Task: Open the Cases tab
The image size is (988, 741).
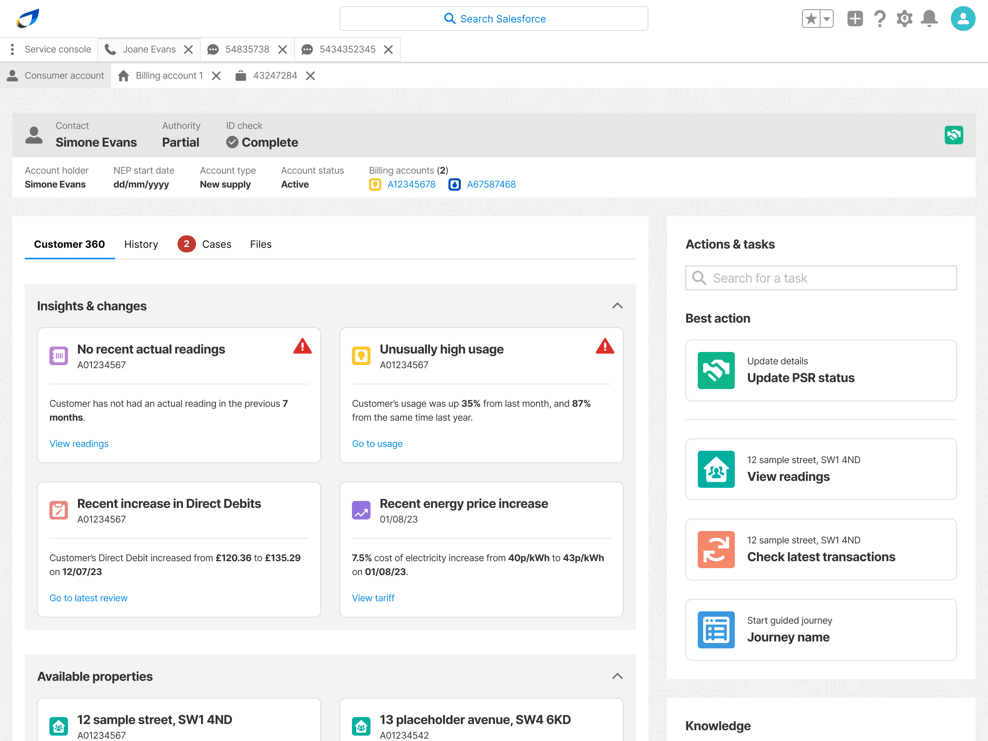Action: (x=216, y=244)
